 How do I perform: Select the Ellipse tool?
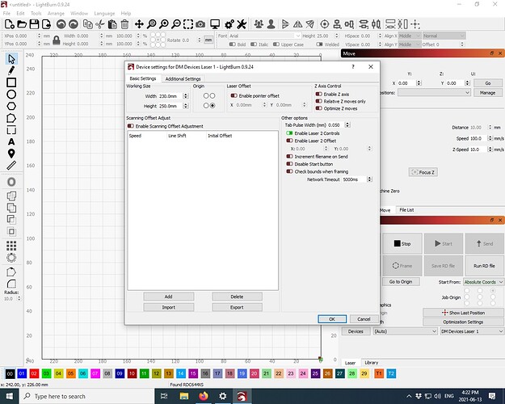(x=11, y=94)
